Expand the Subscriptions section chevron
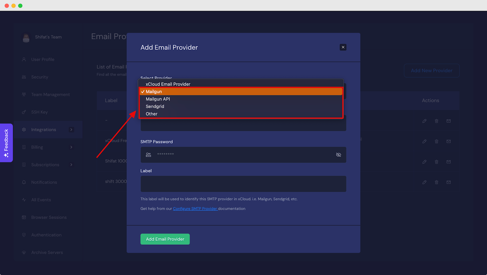This screenshot has height=275, width=487. point(71,165)
